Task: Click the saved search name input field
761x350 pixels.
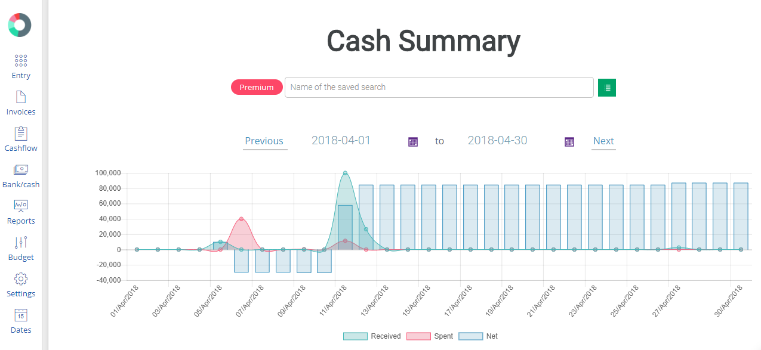Action: click(x=439, y=87)
